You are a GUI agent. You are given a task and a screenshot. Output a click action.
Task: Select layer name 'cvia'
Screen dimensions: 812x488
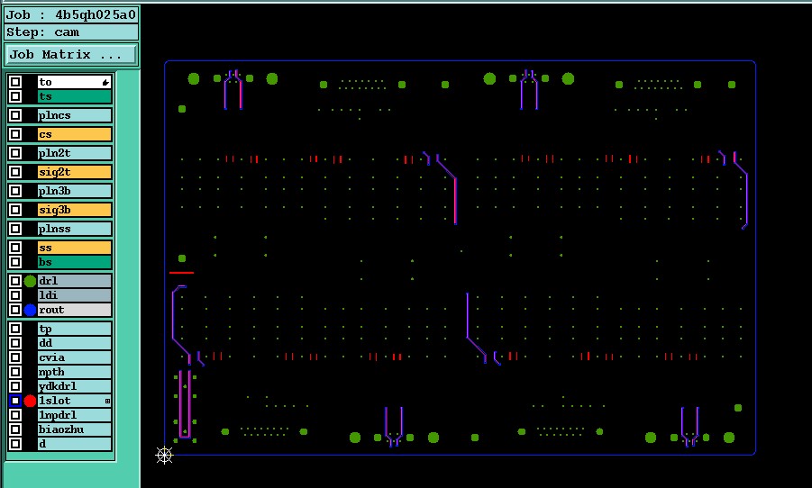click(x=74, y=357)
